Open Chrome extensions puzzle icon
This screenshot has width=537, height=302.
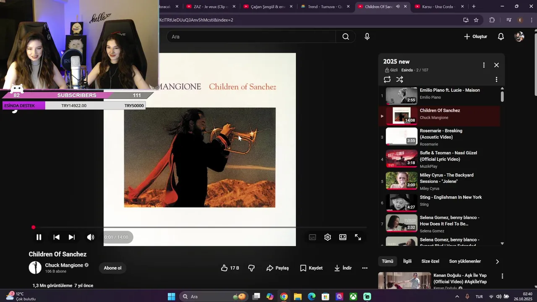pyautogui.click(x=492, y=20)
